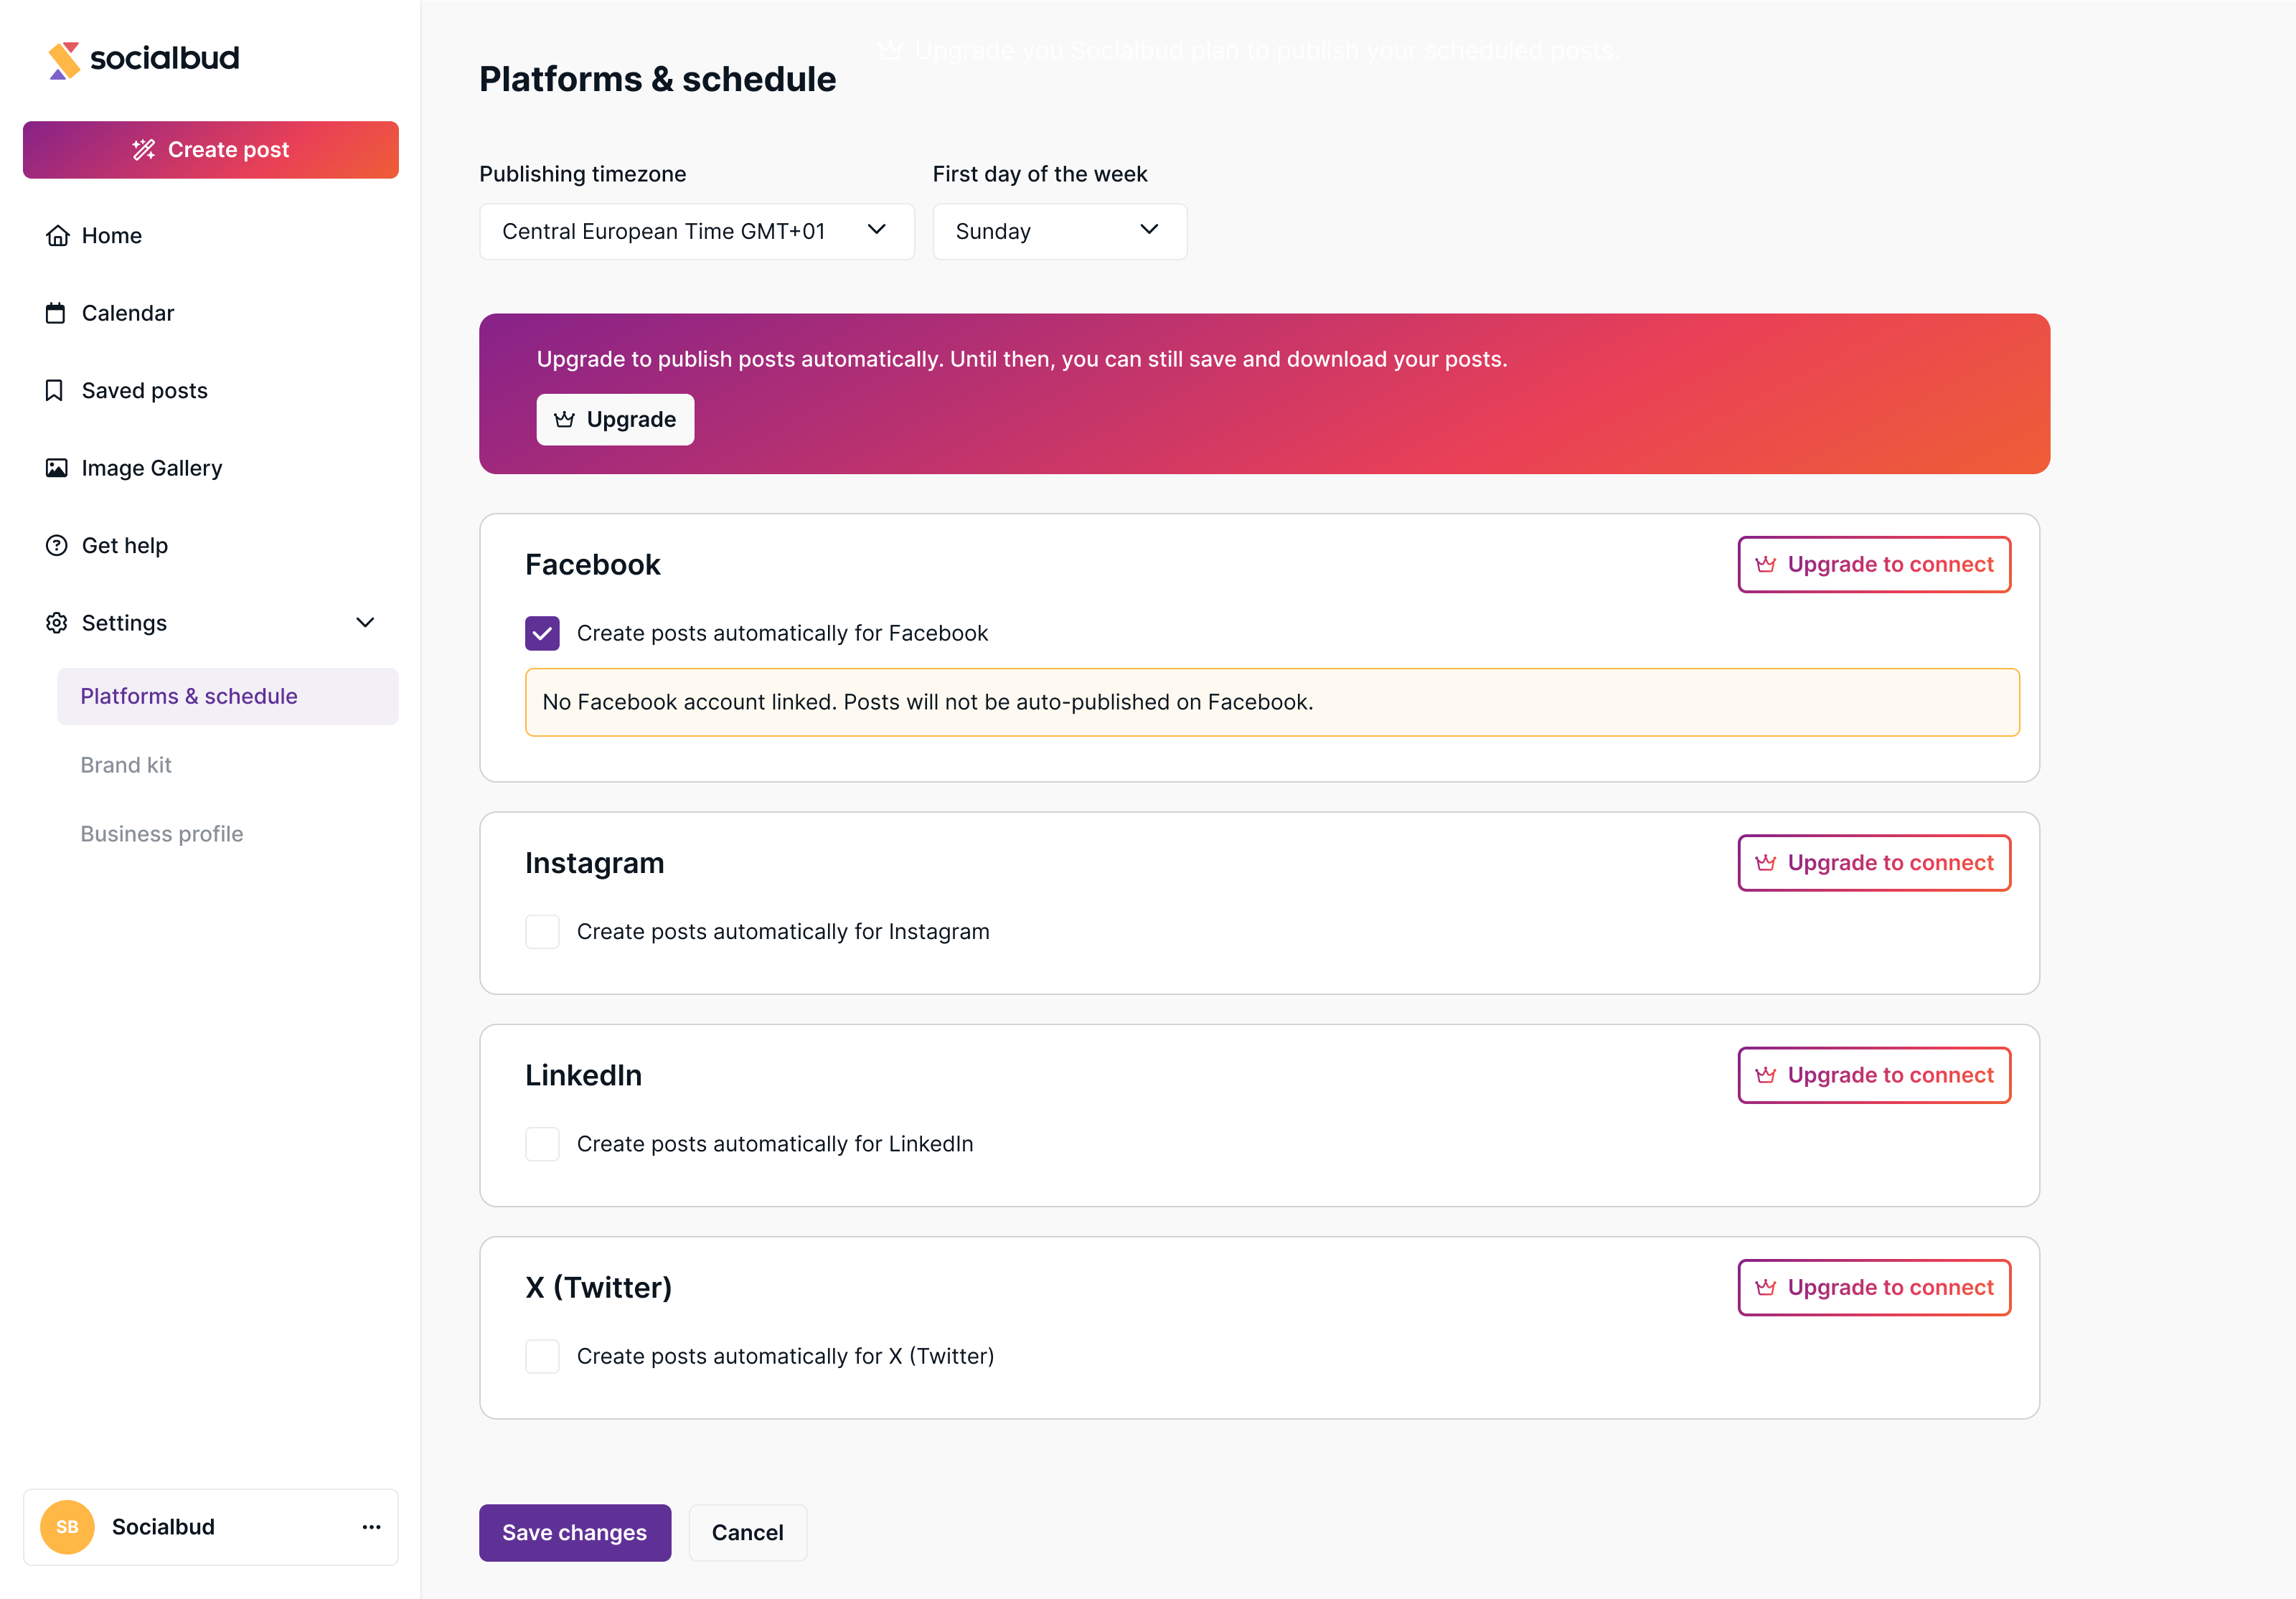Click the Upgrade button in the banner
This screenshot has height=1599, width=2296.
coord(615,419)
